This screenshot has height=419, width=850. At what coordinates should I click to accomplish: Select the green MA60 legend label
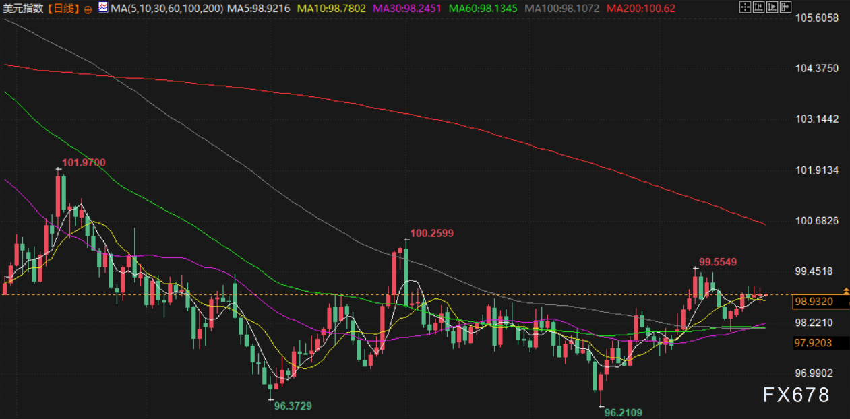(x=483, y=9)
